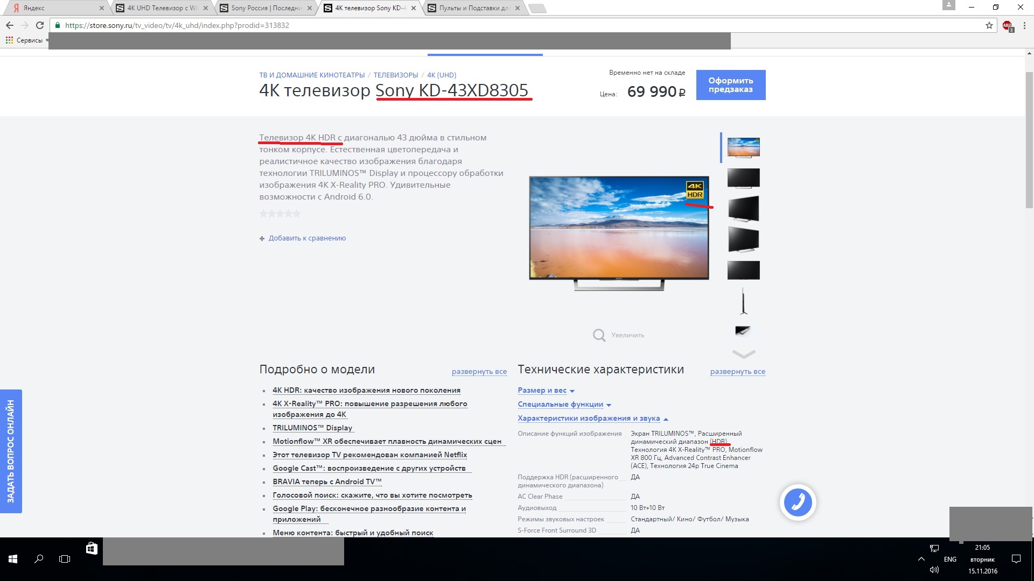Open Windows taskbar search icon

click(x=39, y=559)
